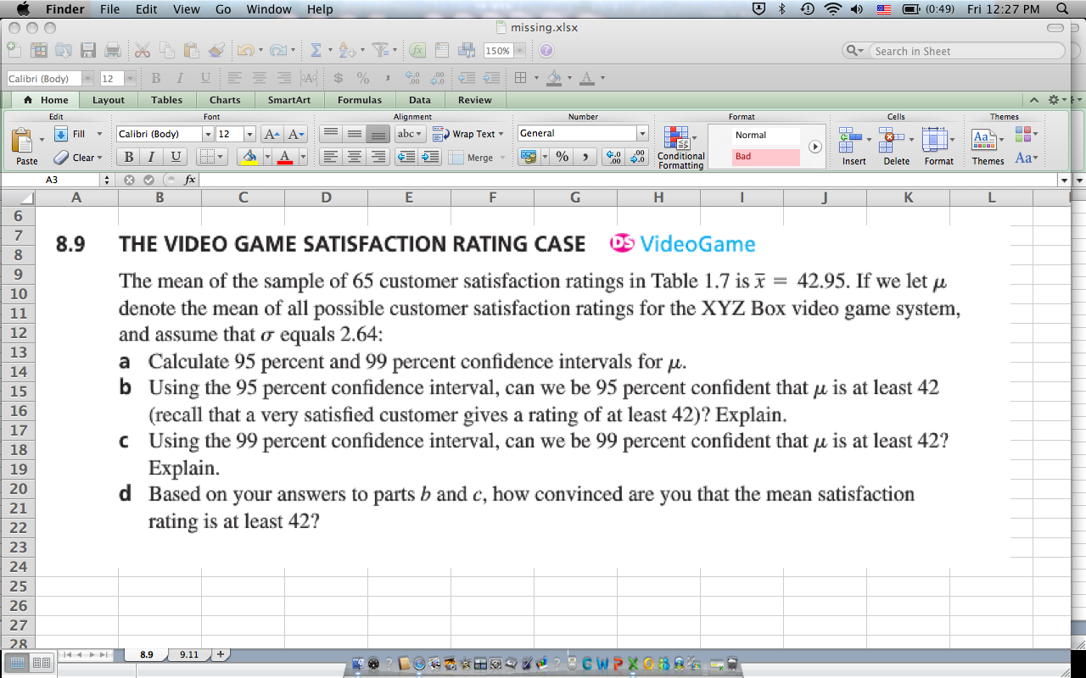Click ribbon Increase Indent icon

click(430, 157)
